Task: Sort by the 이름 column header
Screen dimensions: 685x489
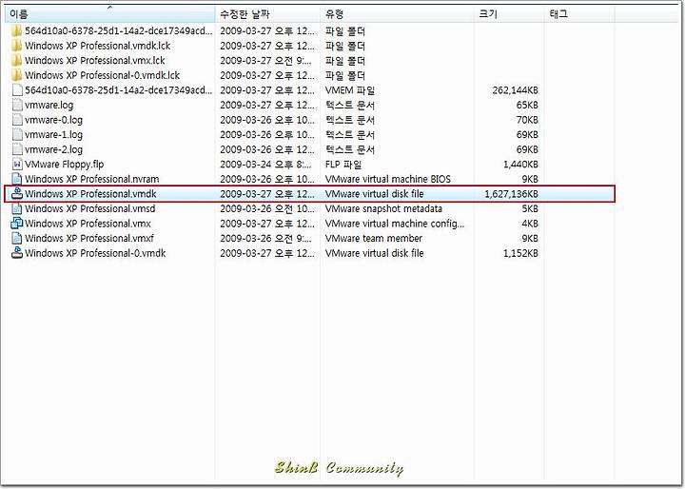Action: click(x=110, y=14)
